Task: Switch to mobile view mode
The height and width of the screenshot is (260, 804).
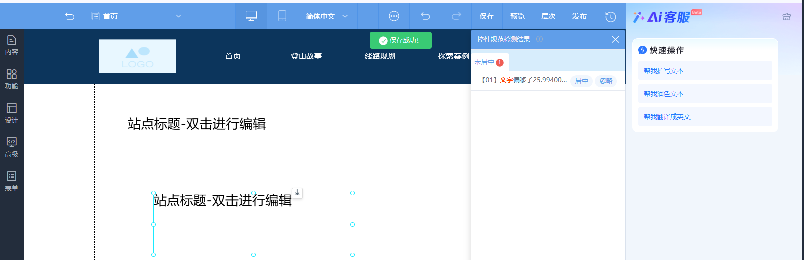Action: pyautogui.click(x=282, y=16)
